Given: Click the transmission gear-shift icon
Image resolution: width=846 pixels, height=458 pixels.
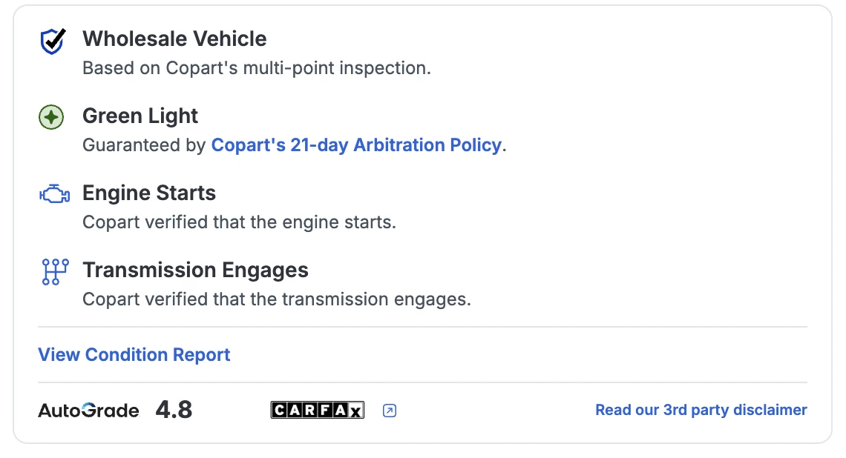Looking at the screenshot, I should pyautogui.click(x=54, y=272).
